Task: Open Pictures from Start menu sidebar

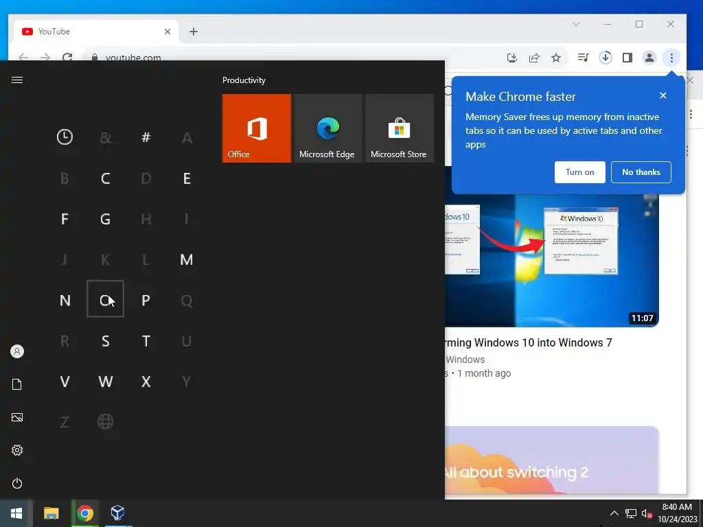Action: [x=17, y=417]
